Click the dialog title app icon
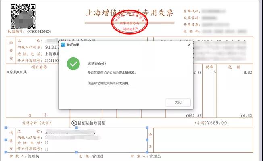This screenshot has height=161, width=263. point(63,45)
